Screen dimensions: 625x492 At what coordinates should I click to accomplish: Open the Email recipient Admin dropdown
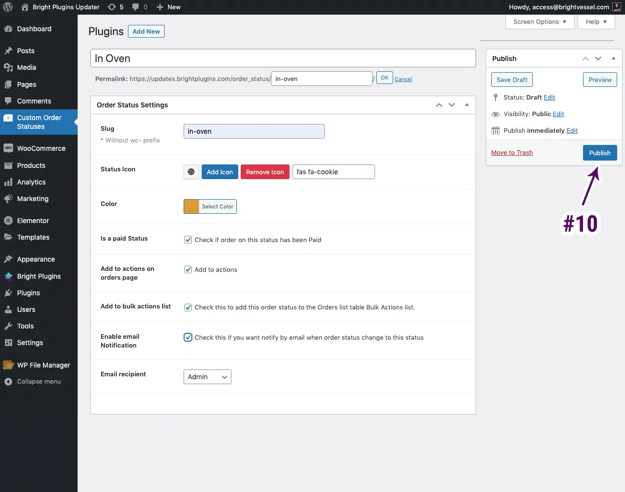click(207, 376)
